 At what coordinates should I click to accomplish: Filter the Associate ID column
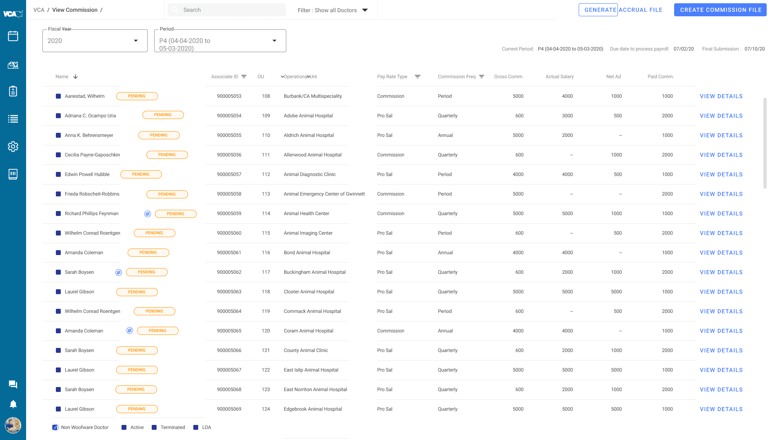pos(244,77)
